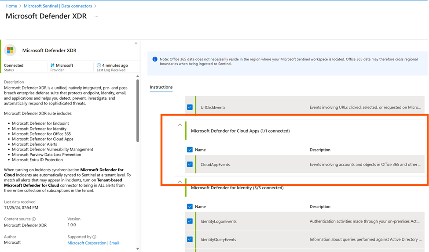
Task: Open the ellipsis menu next to page title
Action: click(x=96, y=16)
